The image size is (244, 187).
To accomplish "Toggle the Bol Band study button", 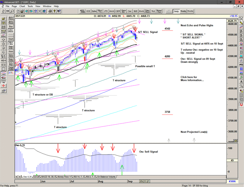I will (11, 30).
